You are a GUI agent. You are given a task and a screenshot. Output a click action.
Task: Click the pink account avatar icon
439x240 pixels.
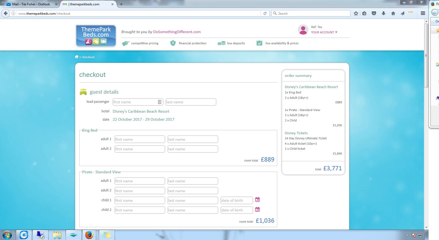(x=303, y=30)
